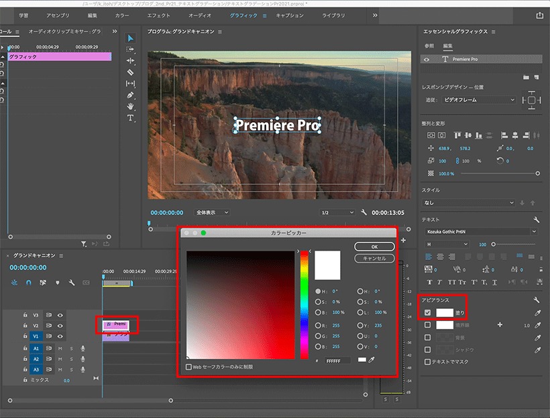Image resolution: width=550 pixels, height=418 pixels.
Task: Select the Razor tool
Action: 130,72
